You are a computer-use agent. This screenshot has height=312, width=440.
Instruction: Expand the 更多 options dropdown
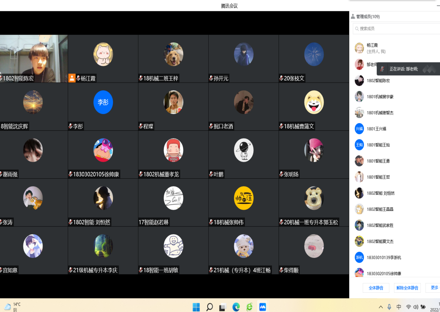[434, 288]
